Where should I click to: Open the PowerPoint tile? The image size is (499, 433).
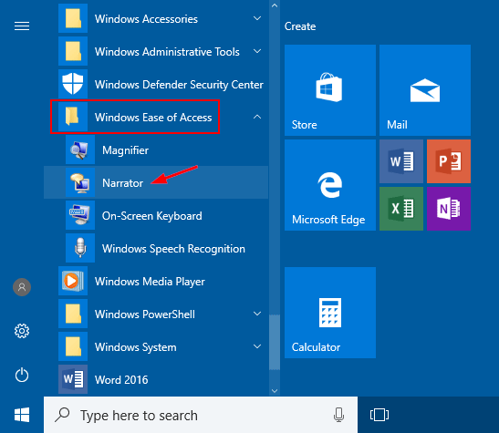(x=449, y=161)
